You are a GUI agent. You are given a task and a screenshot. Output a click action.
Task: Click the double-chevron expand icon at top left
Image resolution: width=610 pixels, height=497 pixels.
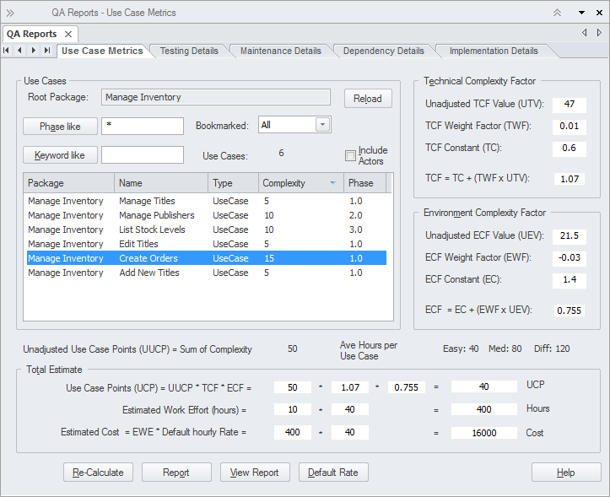[10, 13]
